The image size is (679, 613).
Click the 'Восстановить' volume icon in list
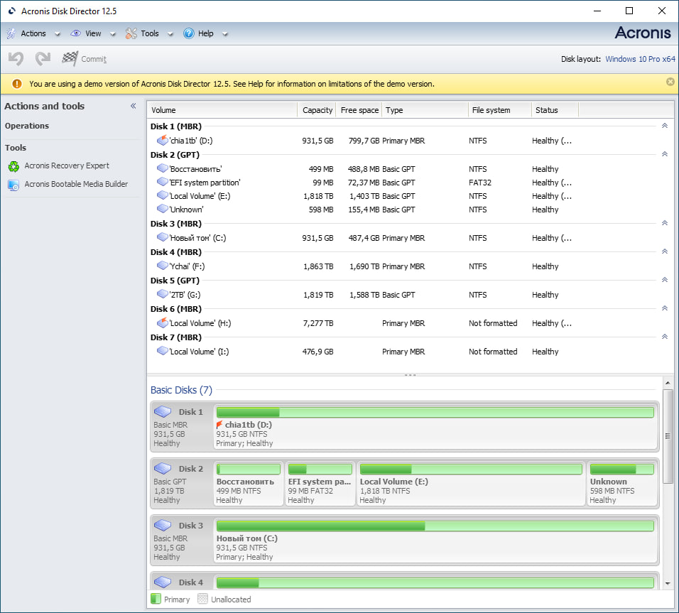pyautogui.click(x=163, y=168)
